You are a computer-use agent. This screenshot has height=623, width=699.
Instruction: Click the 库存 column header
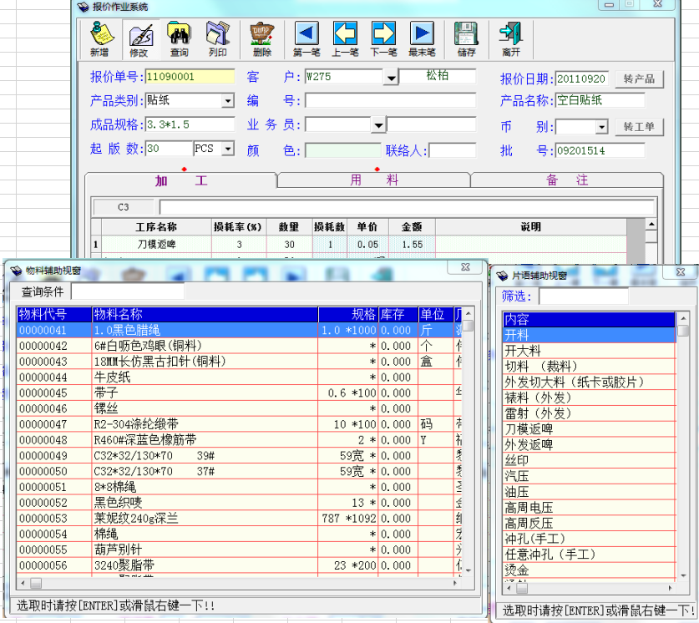click(398, 314)
